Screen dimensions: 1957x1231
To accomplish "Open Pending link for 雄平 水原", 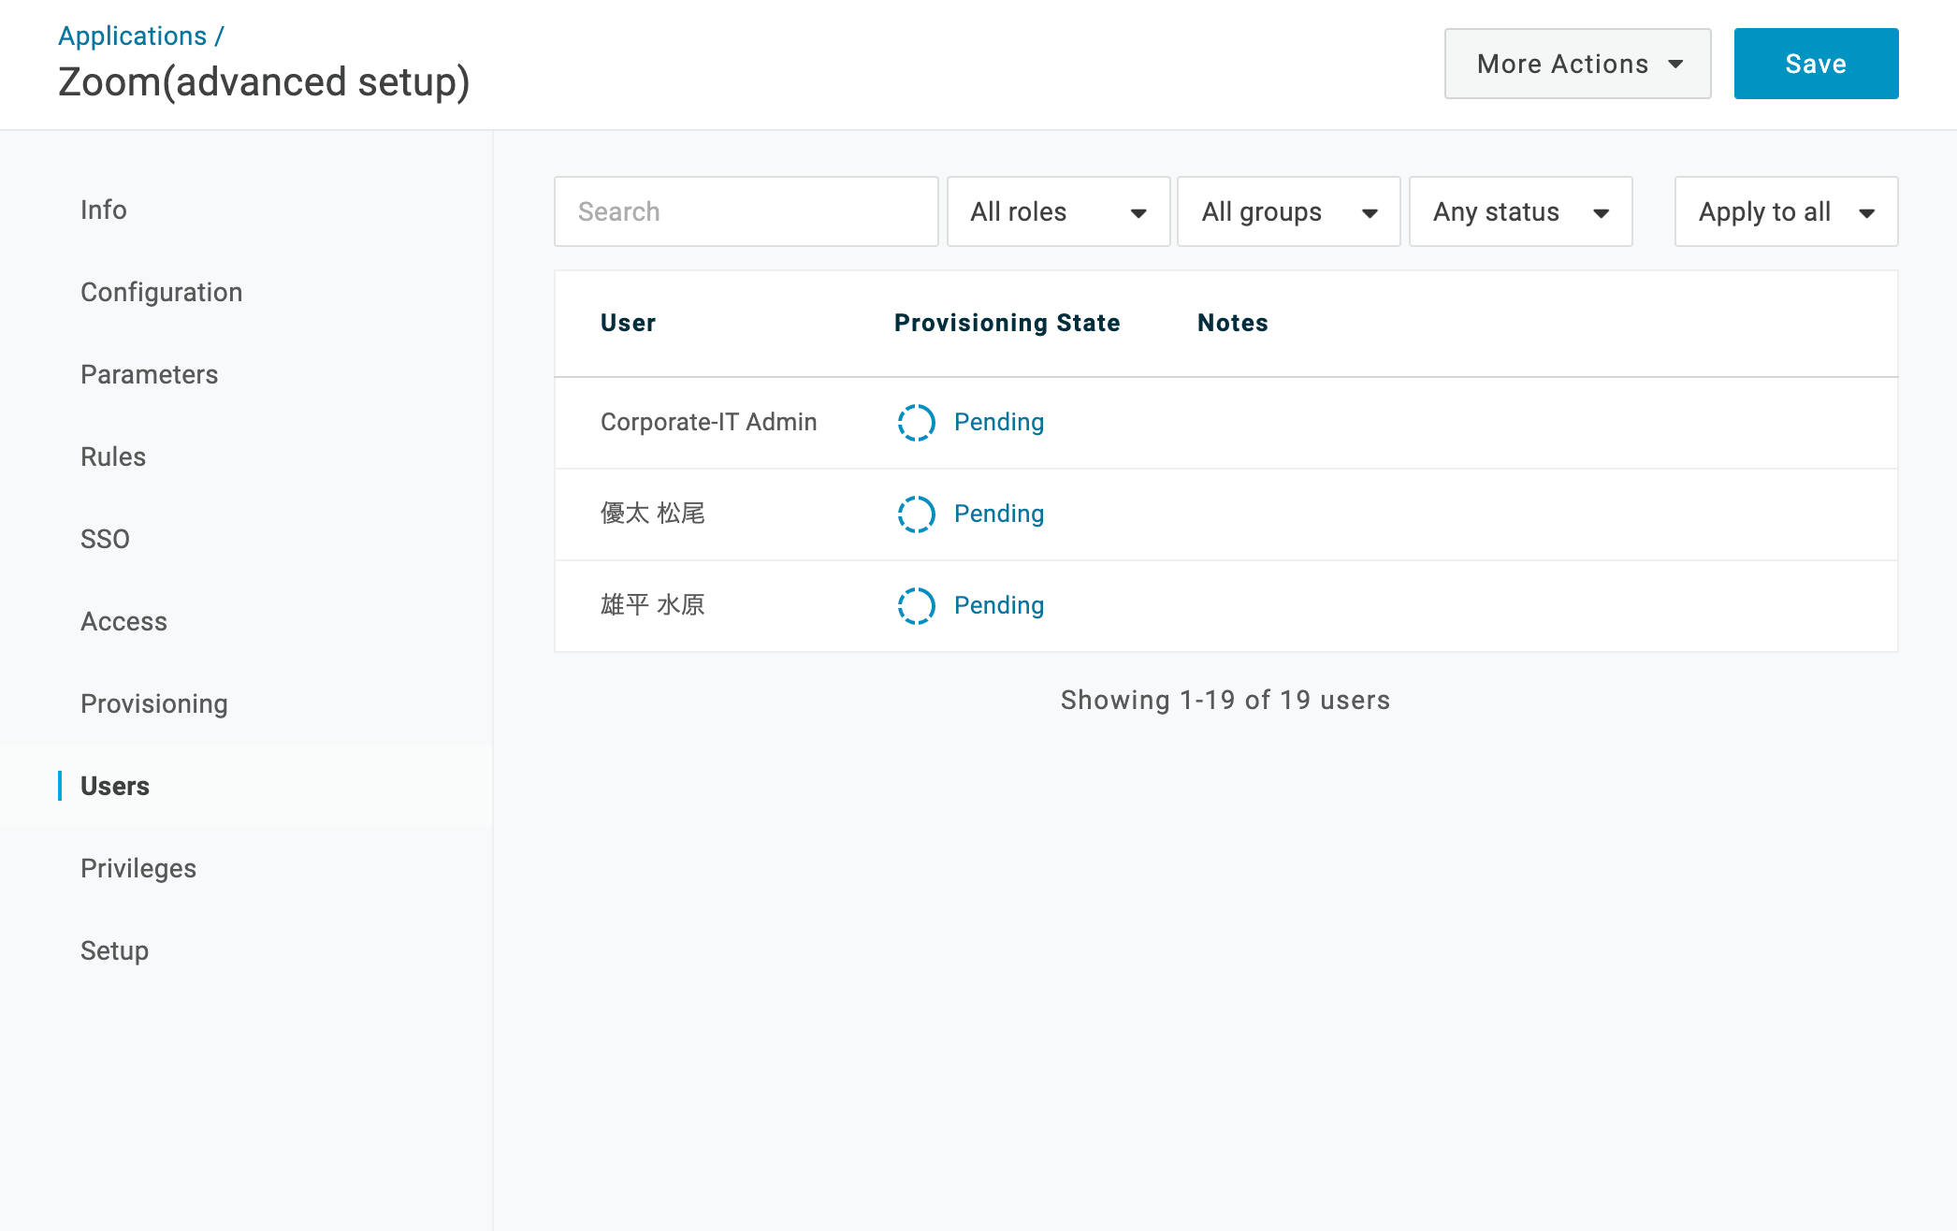I will pyautogui.click(x=999, y=606).
